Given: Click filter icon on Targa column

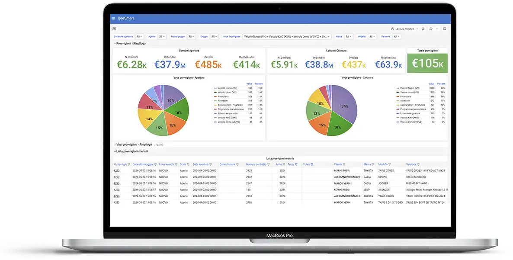Looking at the screenshot, I should [x=296, y=165].
